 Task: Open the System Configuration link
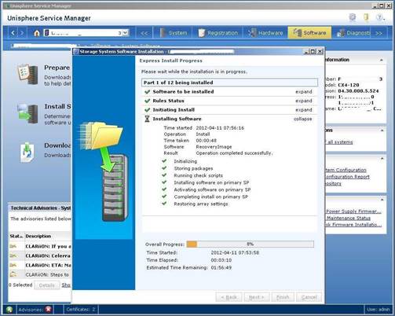(346, 170)
